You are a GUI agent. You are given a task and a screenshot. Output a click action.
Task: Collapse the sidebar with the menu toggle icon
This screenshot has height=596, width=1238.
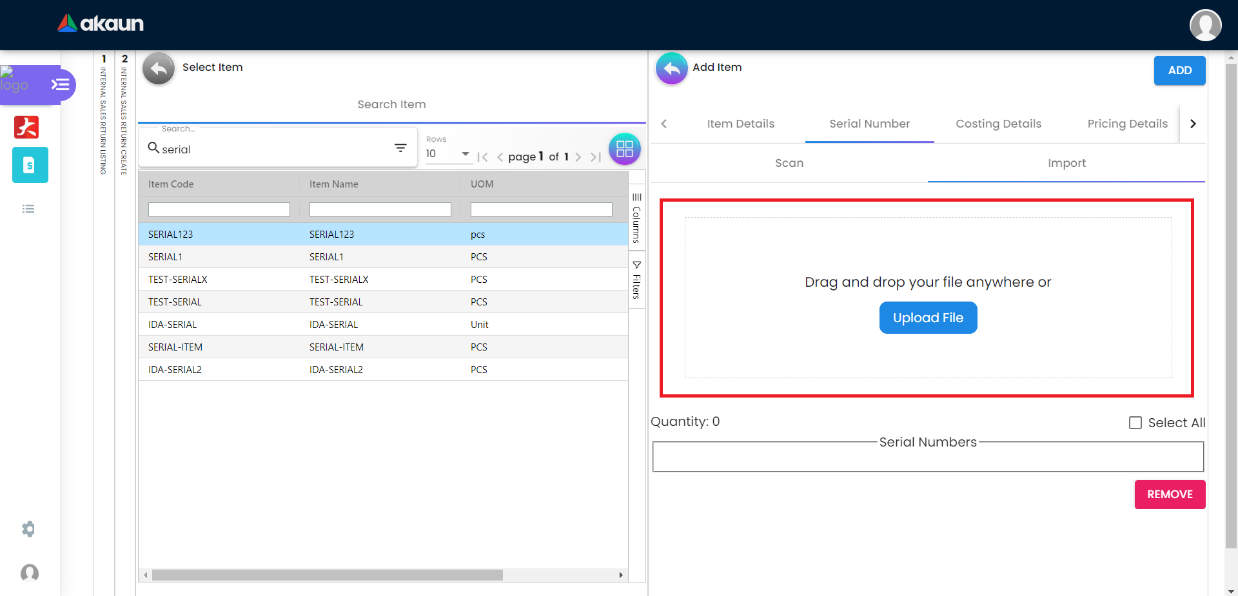60,84
